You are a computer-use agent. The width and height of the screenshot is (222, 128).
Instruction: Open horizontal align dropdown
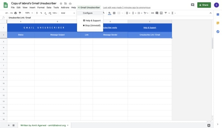(x=128, y=13)
